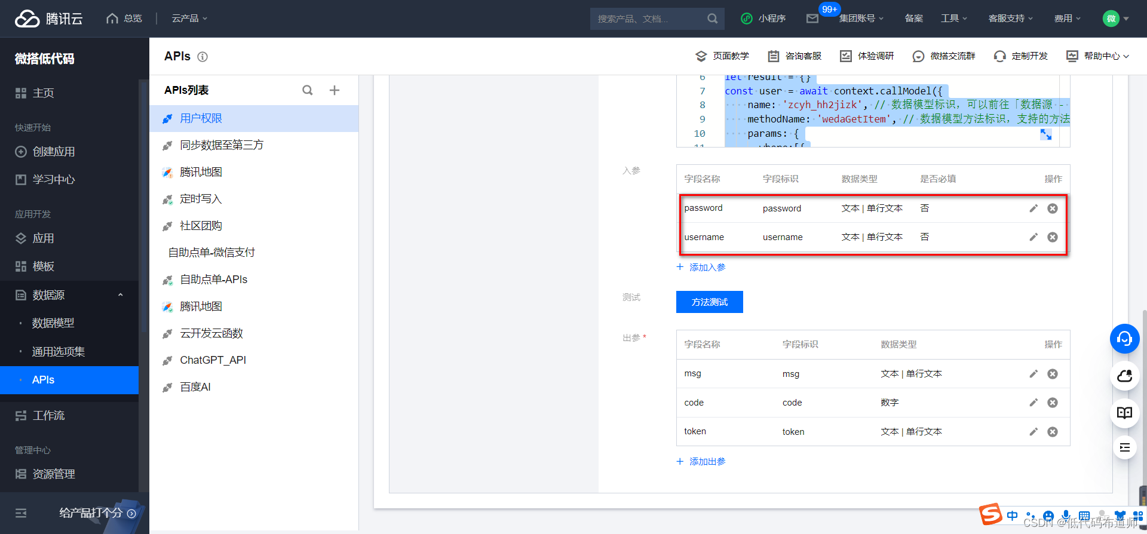Collapse the sidebar with the bottom menu icon
Viewport: 1147px width, 534px height.
(21, 513)
